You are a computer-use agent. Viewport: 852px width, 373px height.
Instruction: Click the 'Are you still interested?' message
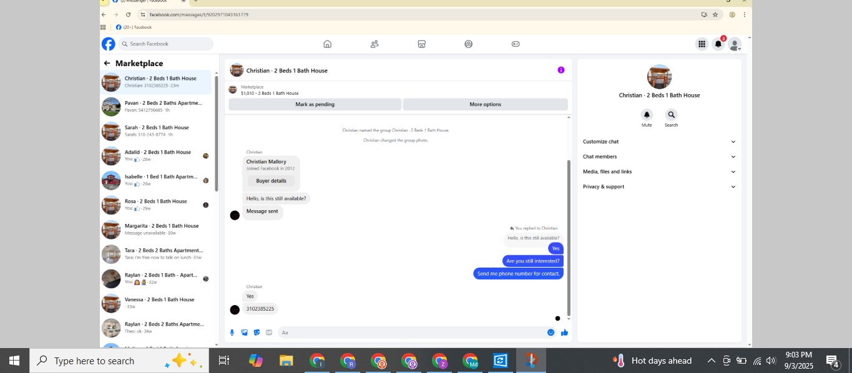pos(533,261)
